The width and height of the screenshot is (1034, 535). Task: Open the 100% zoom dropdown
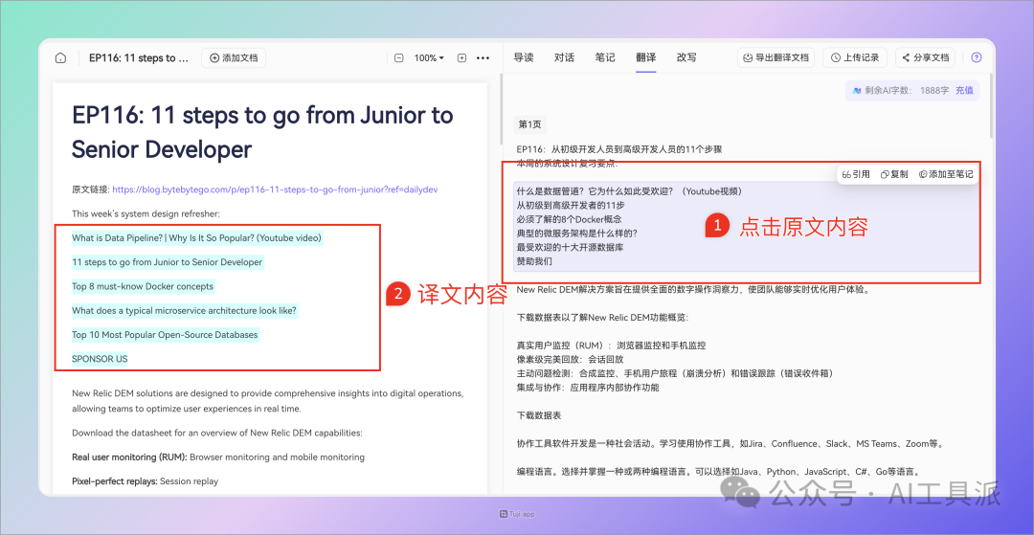point(429,58)
